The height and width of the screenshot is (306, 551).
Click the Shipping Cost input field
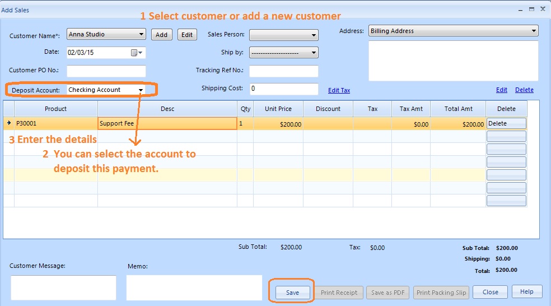[283, 89]
